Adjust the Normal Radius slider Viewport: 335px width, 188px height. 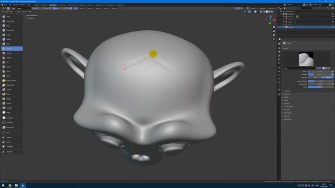(x=321, y=81)
